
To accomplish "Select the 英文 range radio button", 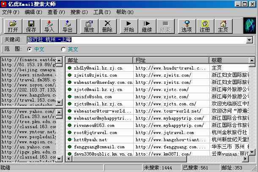I will click(x=63, y=49).
